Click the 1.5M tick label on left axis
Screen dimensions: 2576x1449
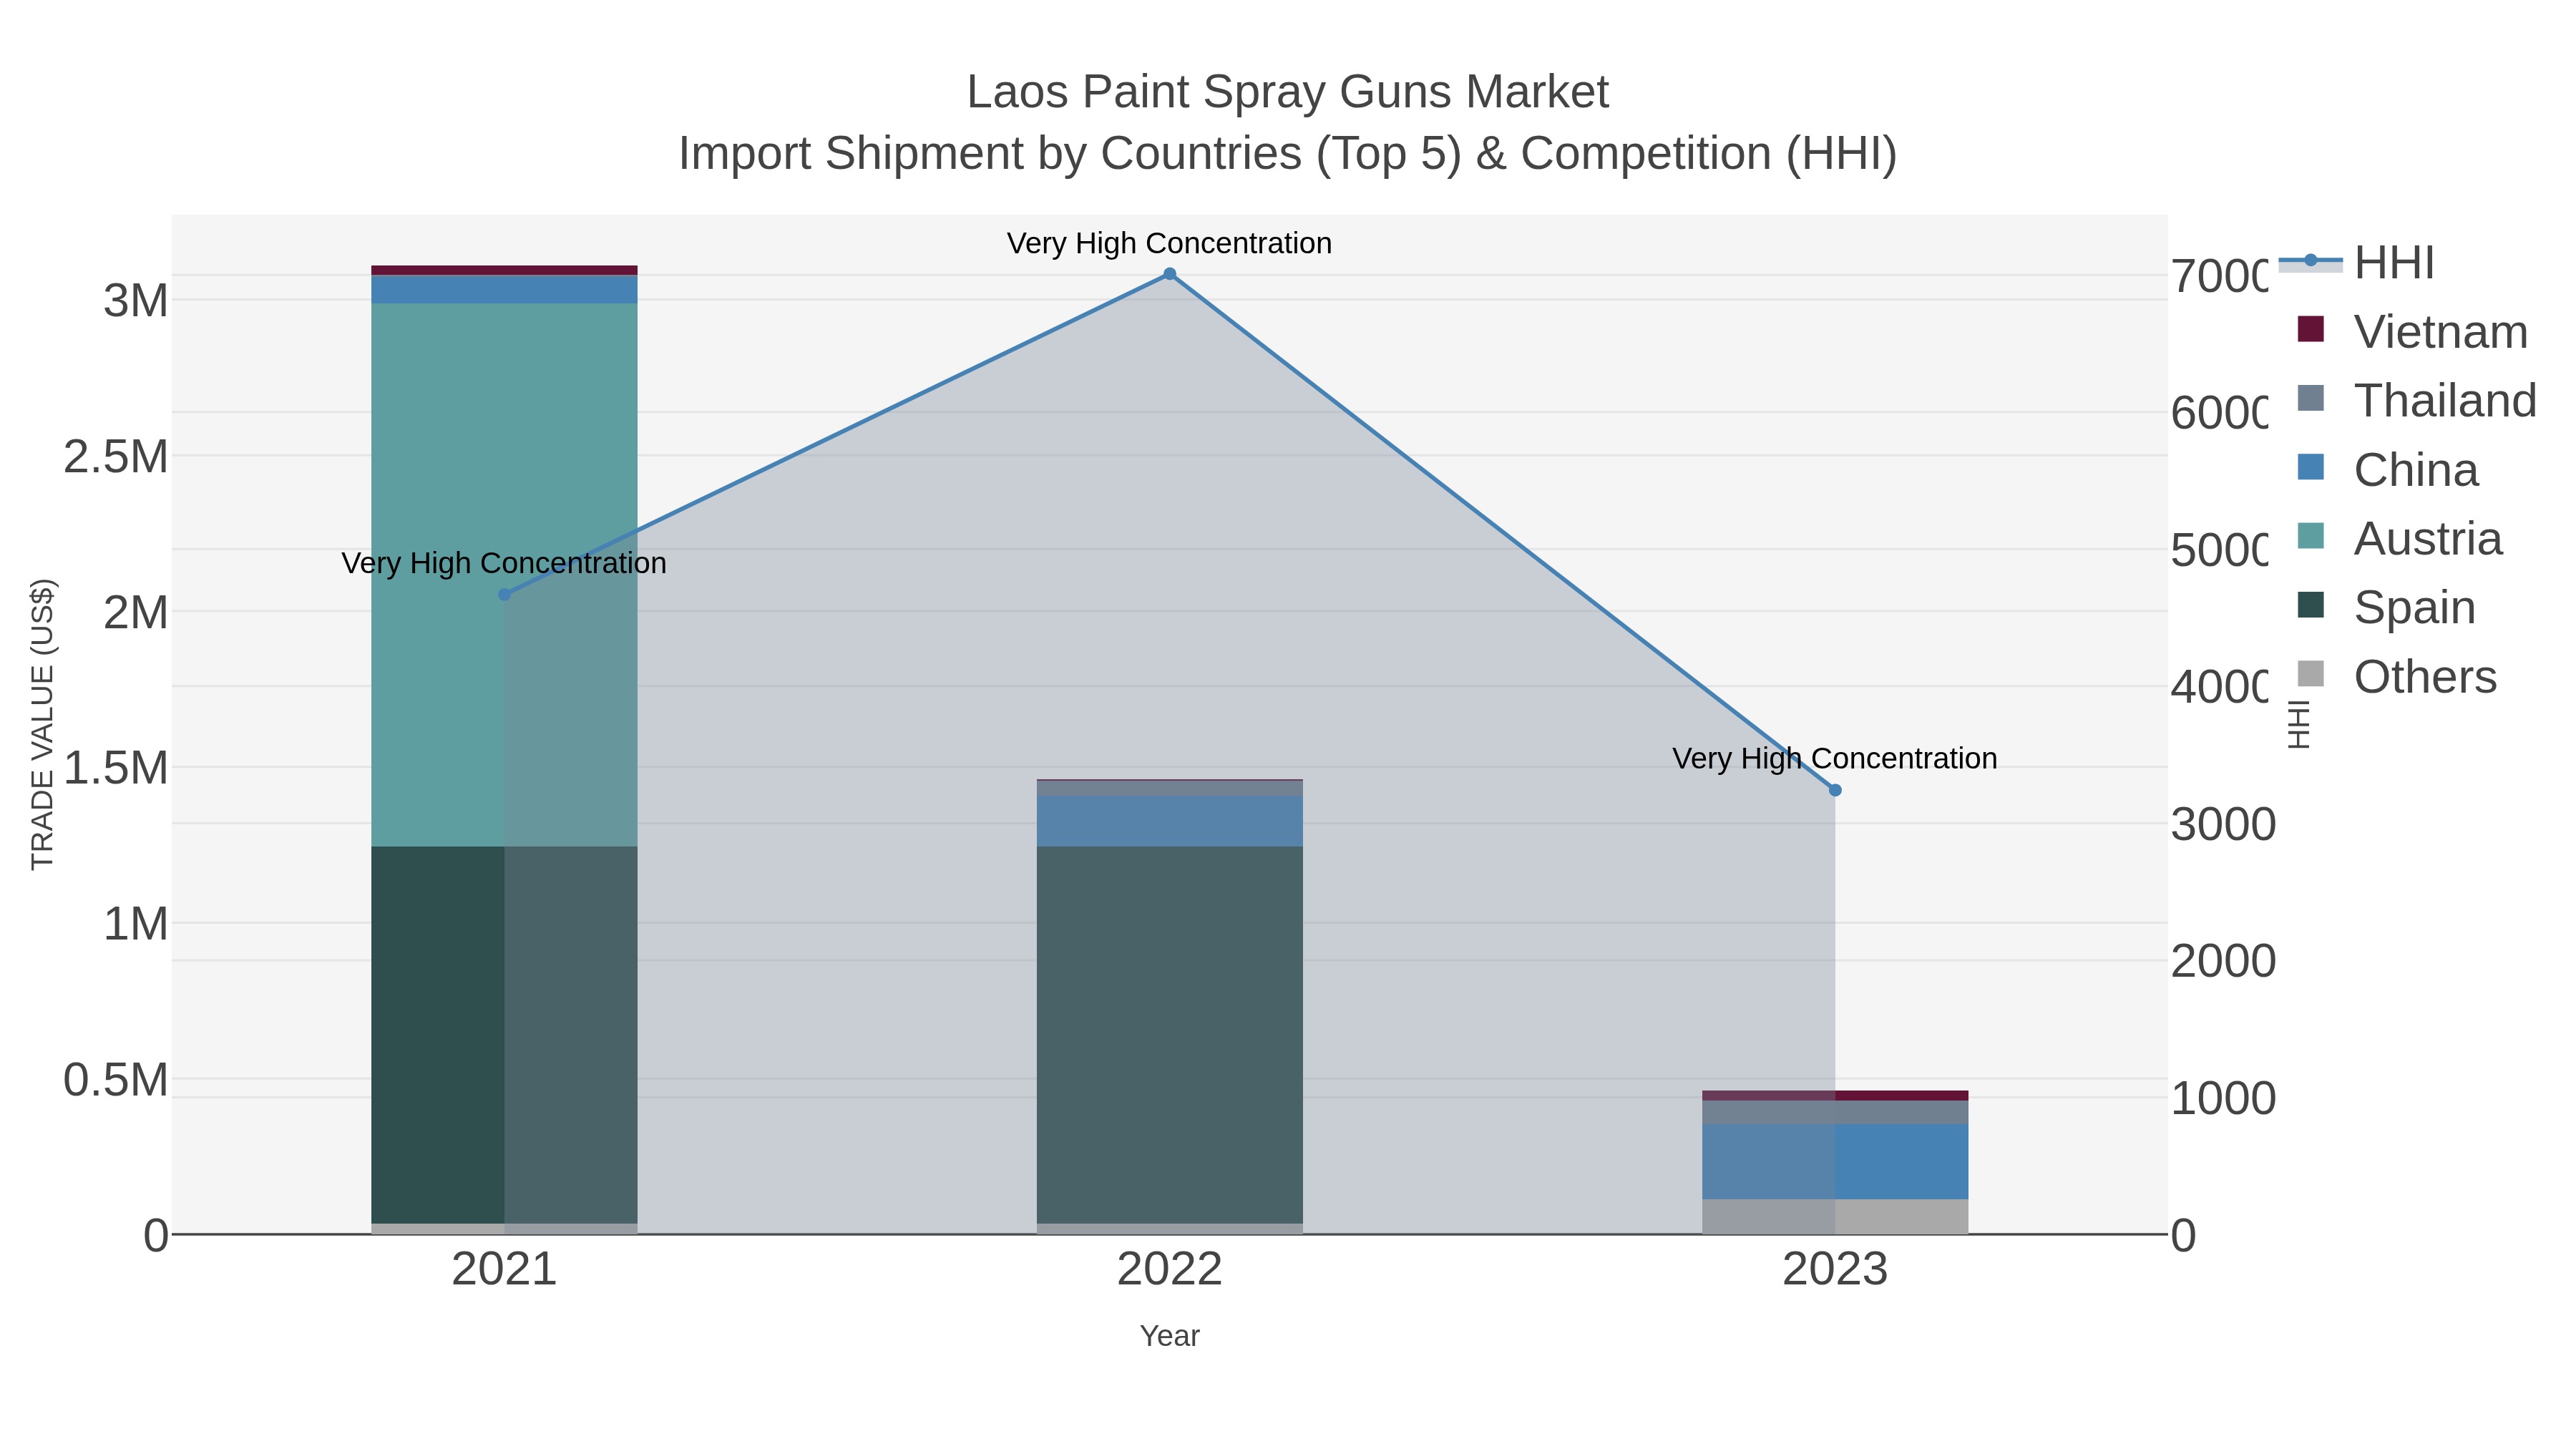tap(116, 768)
